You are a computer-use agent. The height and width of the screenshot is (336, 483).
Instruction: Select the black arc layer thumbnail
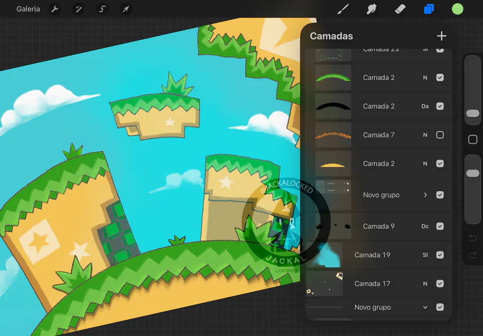pos(333,106)
